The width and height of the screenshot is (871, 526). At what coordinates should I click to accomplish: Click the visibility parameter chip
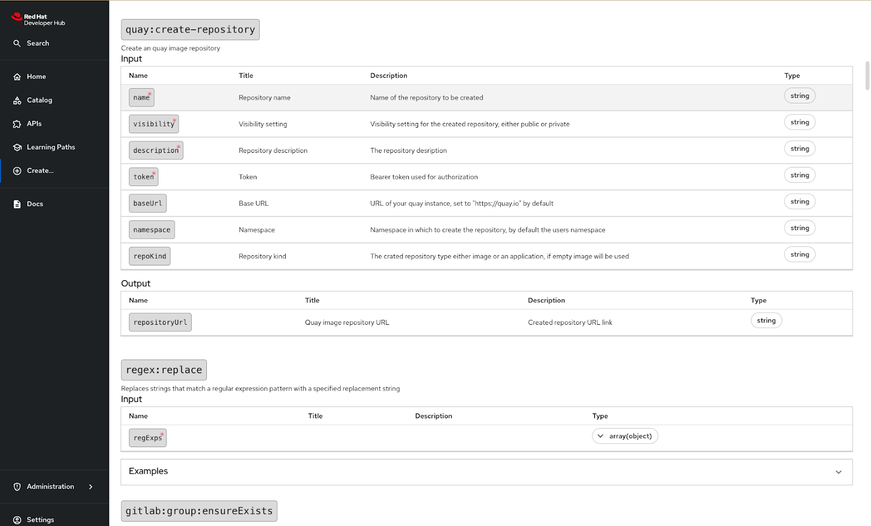tap(154, 124)
